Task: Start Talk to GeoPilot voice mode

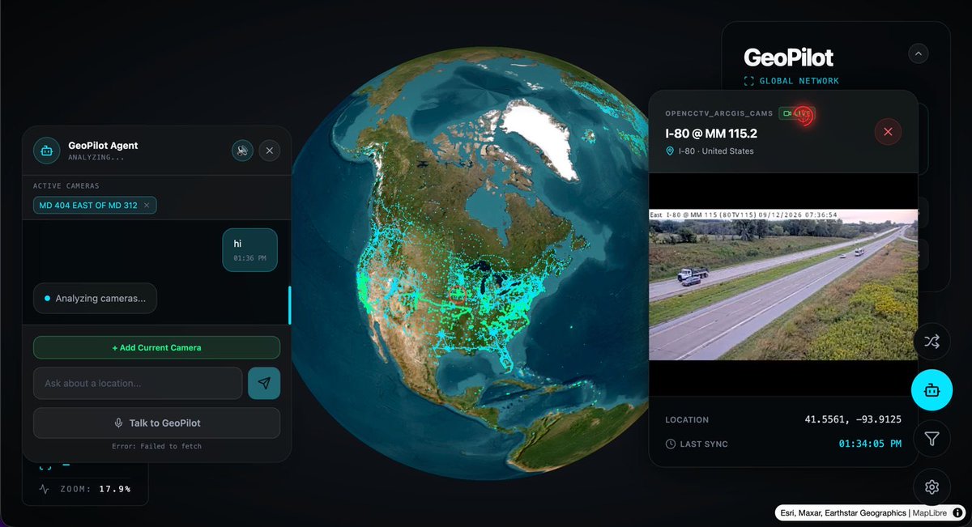Action: pyautogui.click(x=156, y=423)
